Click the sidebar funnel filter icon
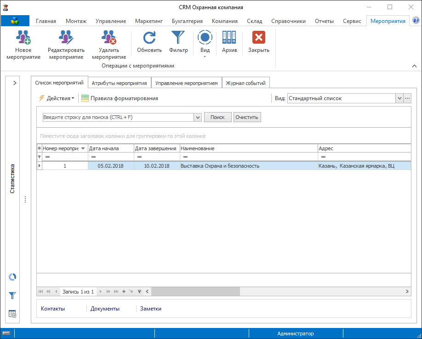 pos(12,295)
